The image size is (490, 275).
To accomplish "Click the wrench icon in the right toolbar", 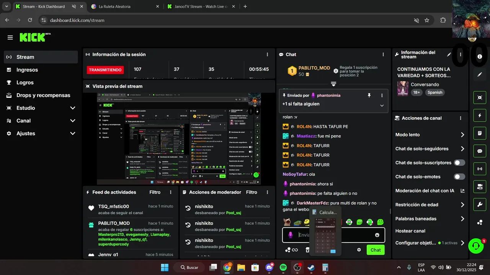I will click(480, 205).
